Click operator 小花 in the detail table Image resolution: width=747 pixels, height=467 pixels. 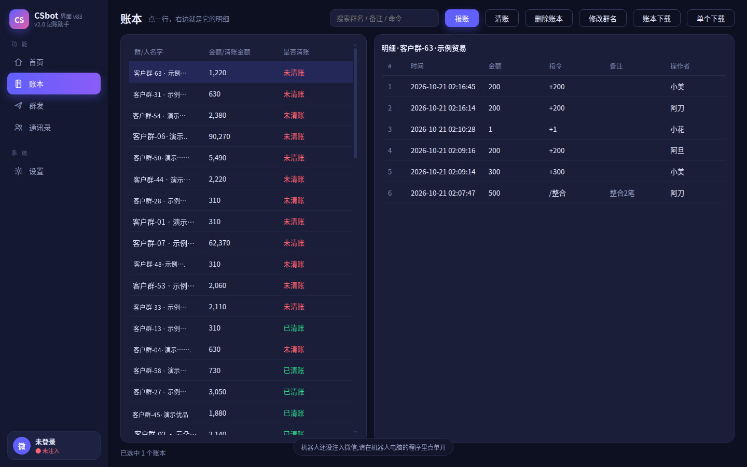coord(677,129)
